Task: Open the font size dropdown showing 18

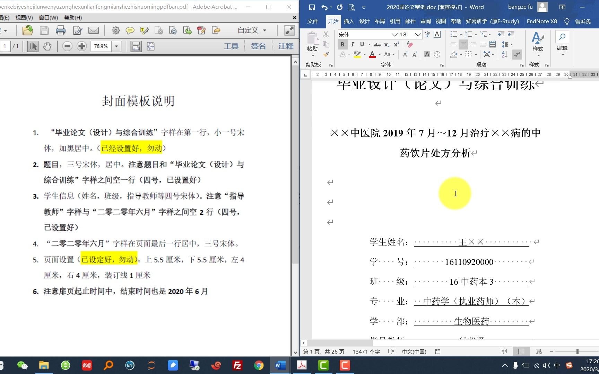Action: click(x=418, y=34)
